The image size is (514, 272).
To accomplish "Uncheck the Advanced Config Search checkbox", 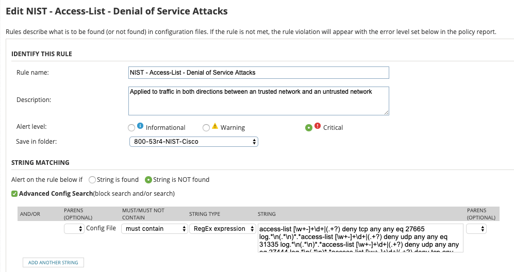I will pos(14,194).
